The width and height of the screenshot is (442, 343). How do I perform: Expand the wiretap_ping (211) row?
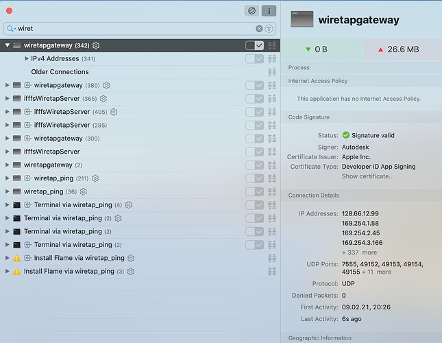(x=8, y=178)
